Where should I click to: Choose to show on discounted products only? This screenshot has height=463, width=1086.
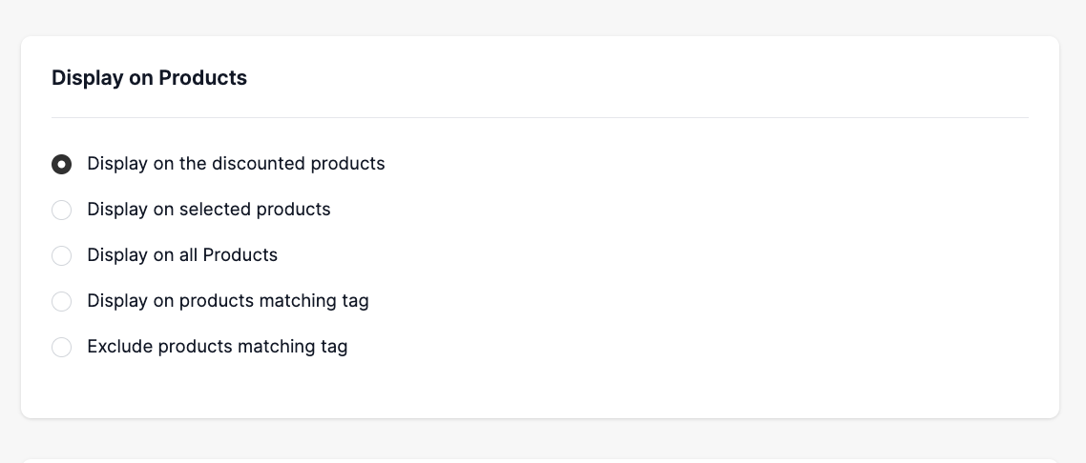point(61,164)
